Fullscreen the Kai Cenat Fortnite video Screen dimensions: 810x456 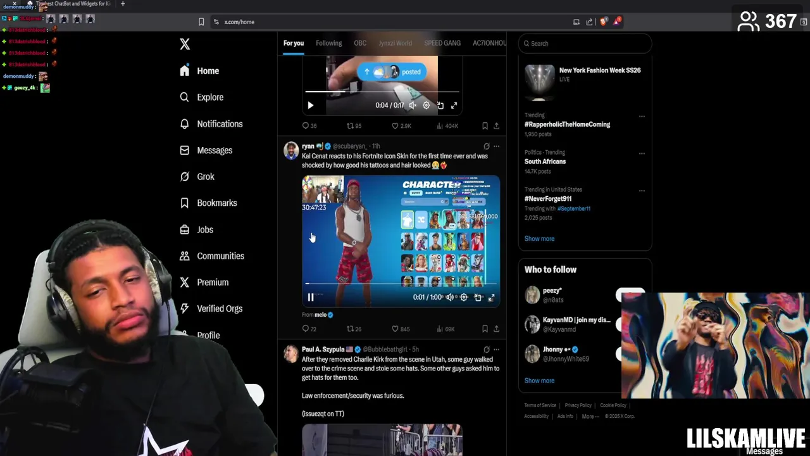(491, 297)
